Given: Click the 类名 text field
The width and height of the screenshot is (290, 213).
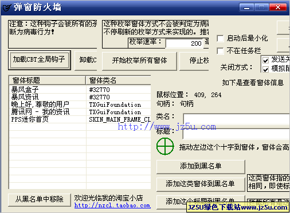Looking at the screenshot, I should click(237, 119).
